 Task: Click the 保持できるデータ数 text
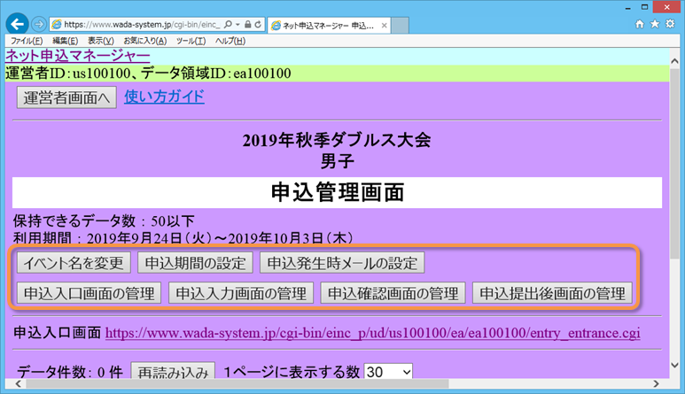[x=104, y=220]
